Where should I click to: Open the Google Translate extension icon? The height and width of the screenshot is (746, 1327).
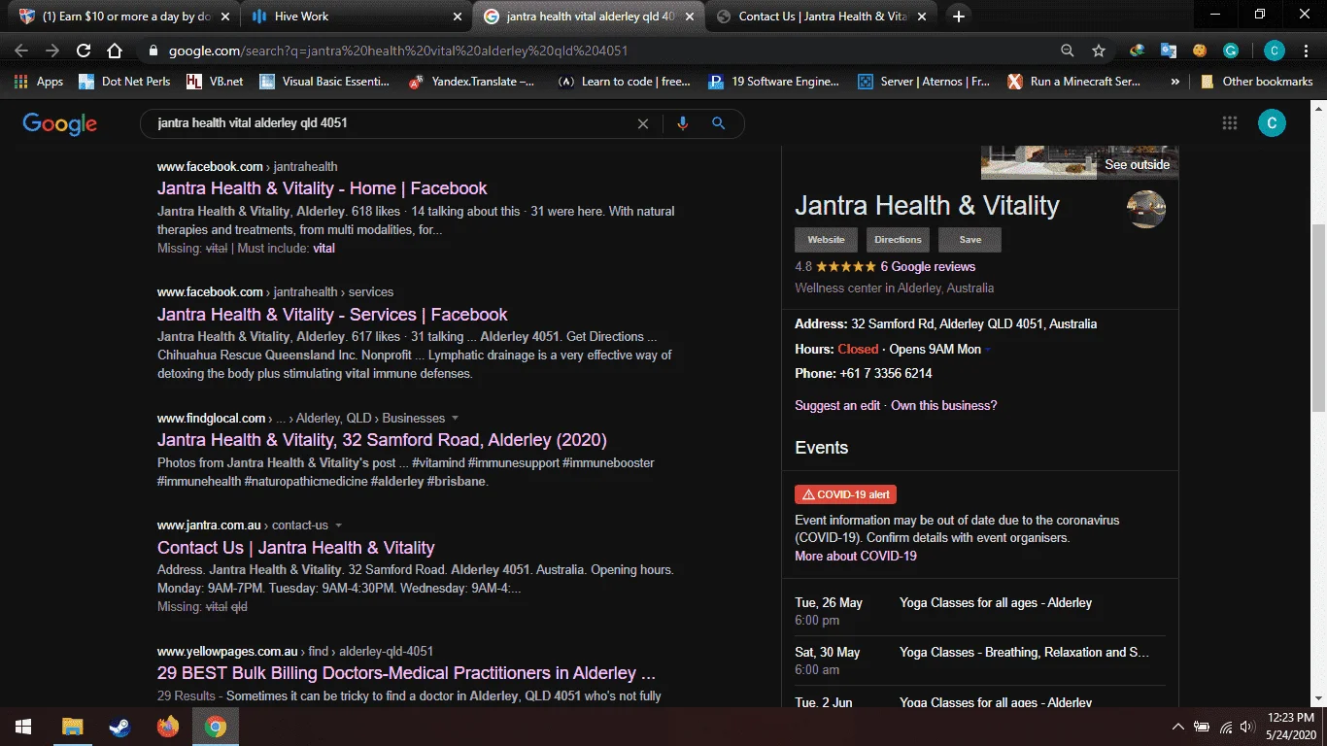1169,51
